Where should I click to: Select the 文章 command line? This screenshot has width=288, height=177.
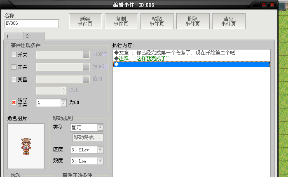click(x=192, y=53)
